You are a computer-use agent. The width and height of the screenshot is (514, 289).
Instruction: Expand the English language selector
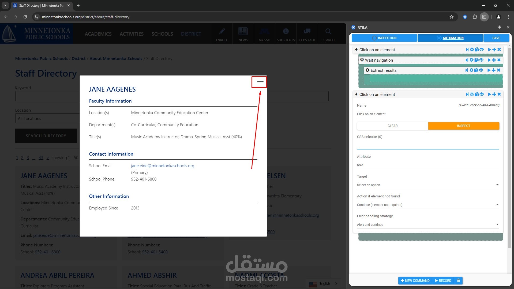coord(323,283)
